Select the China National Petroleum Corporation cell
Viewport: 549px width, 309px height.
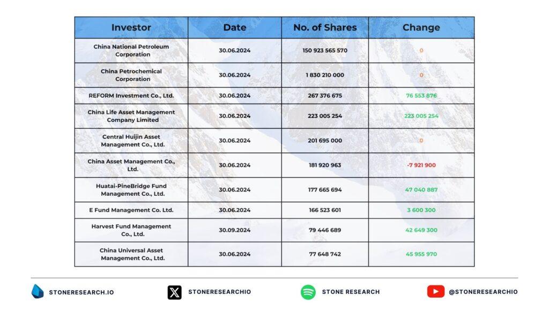coord(131,50)
